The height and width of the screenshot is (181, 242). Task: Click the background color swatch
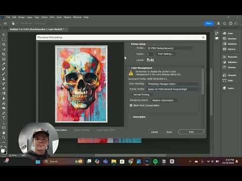5,153
